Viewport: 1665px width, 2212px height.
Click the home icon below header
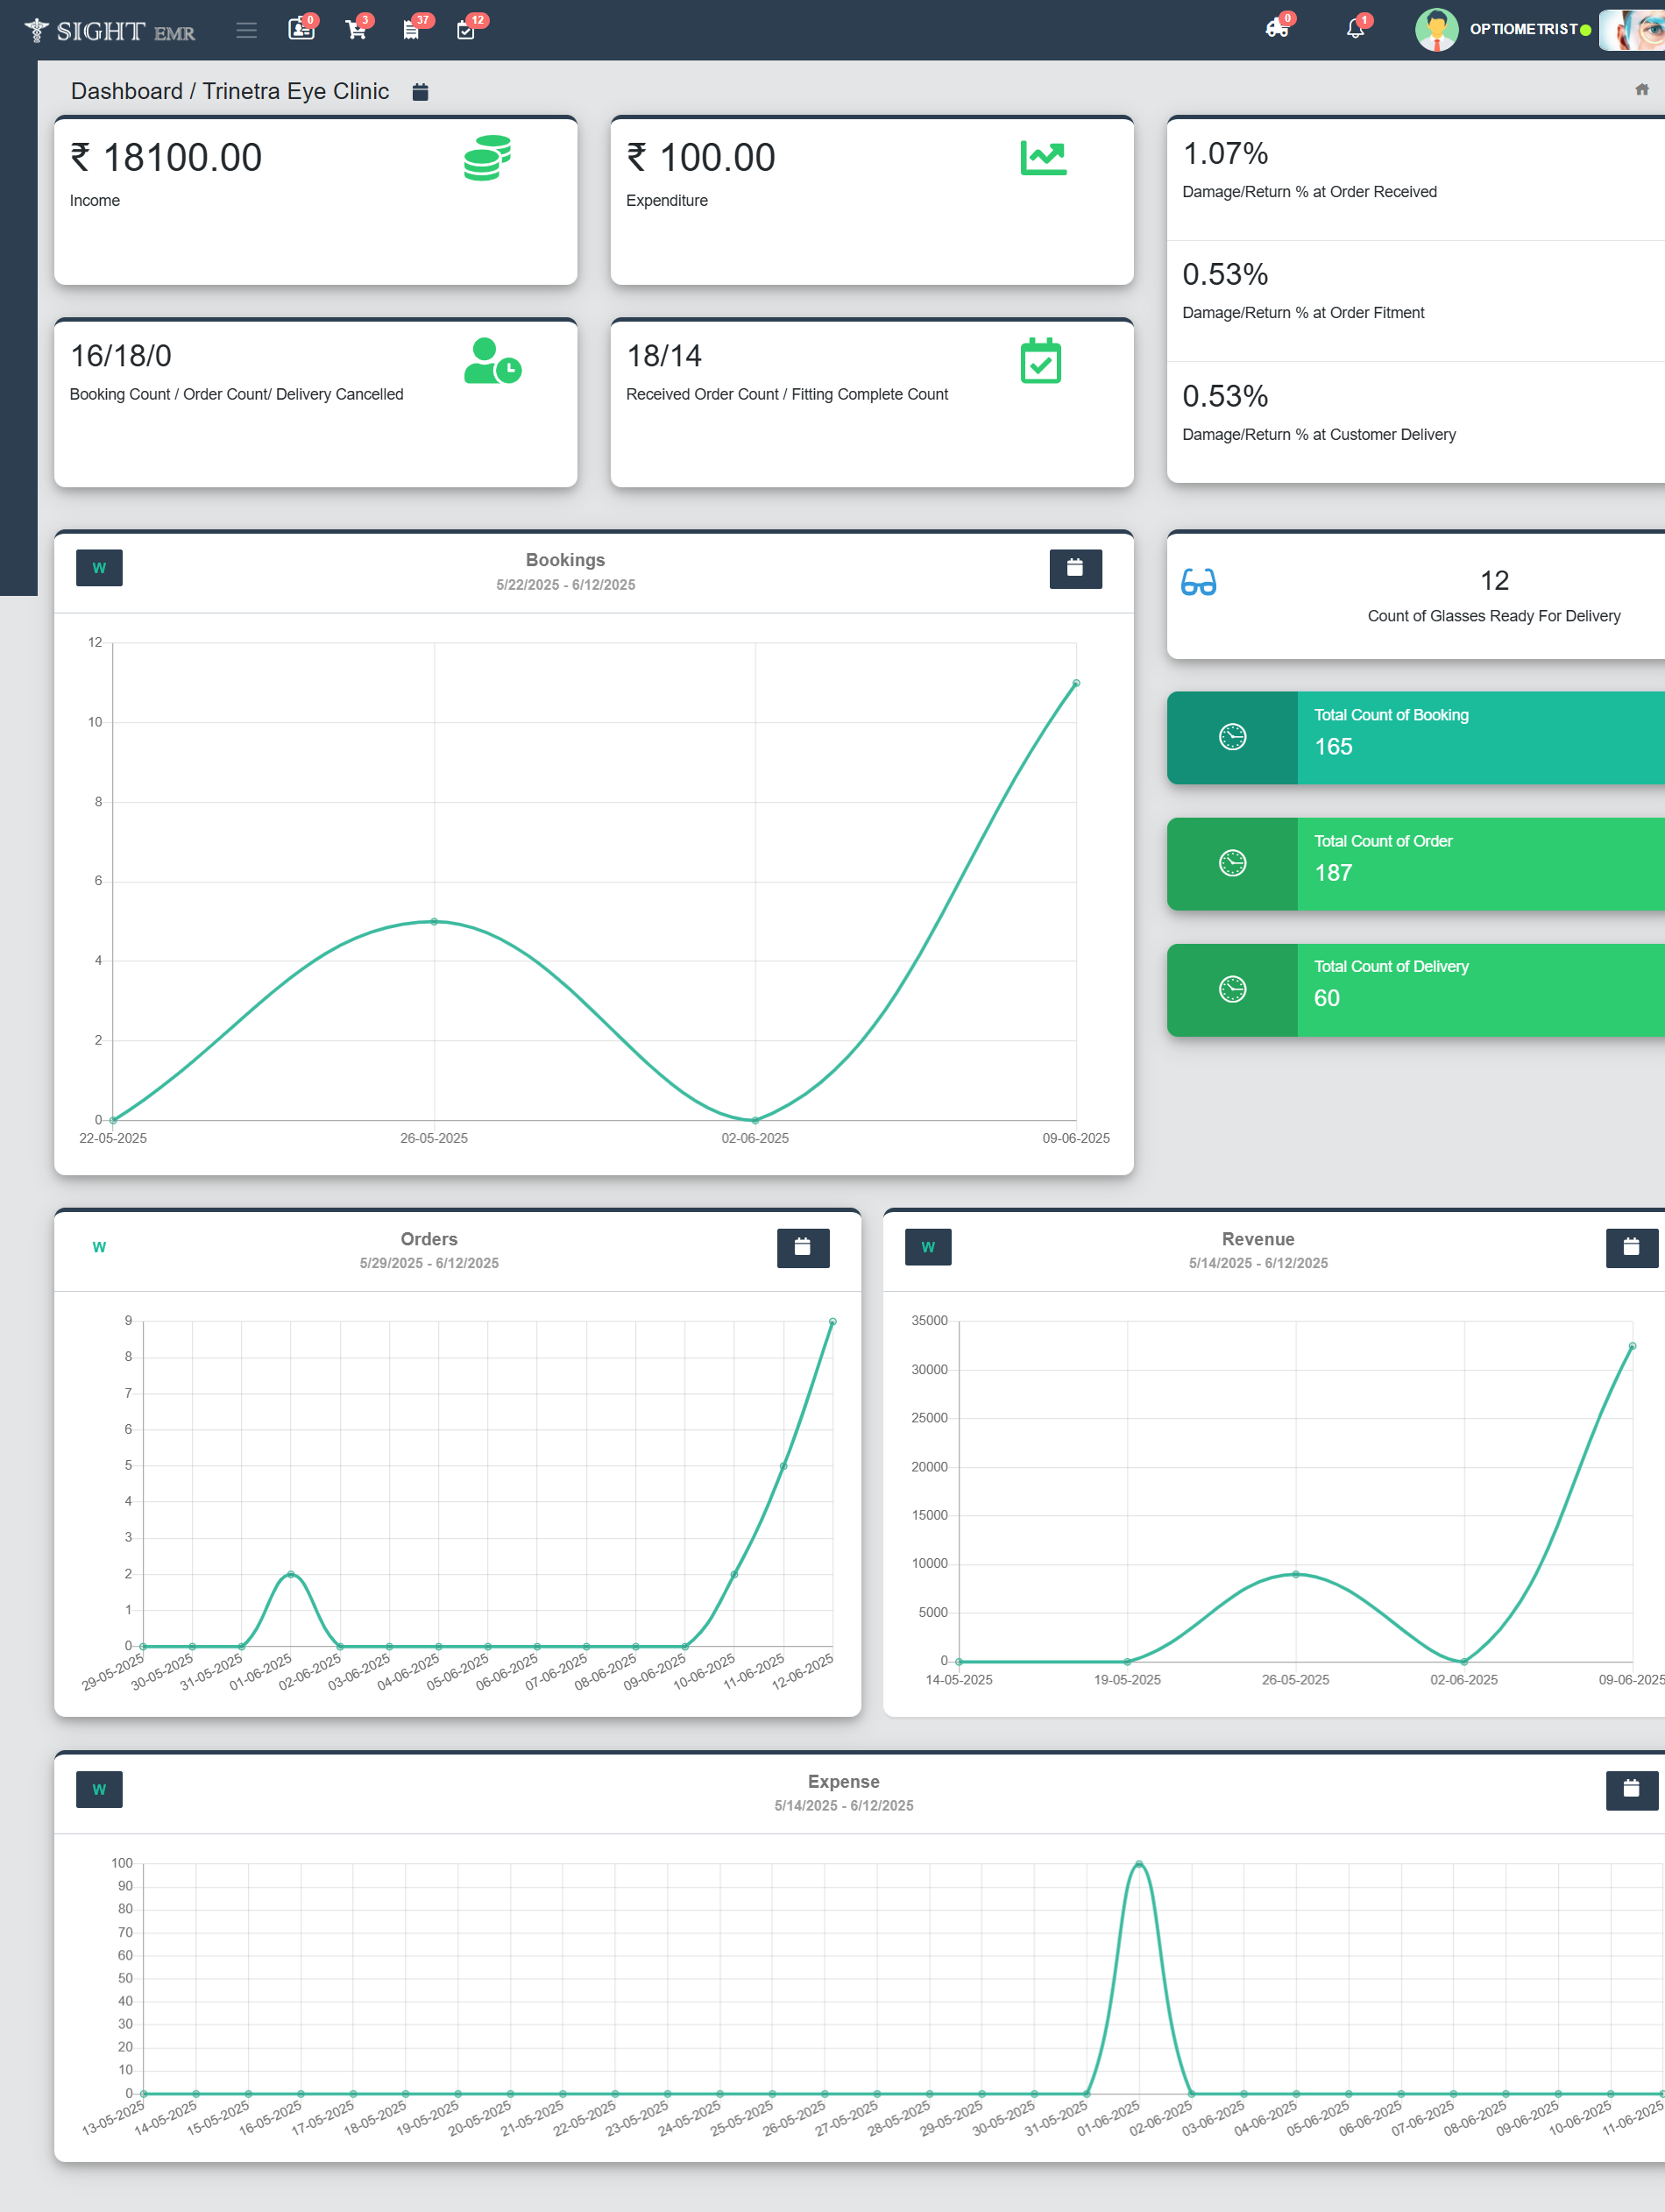tap(1641, 90)
